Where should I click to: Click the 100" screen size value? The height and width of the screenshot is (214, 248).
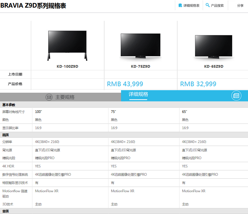click(x=38, y=112)
